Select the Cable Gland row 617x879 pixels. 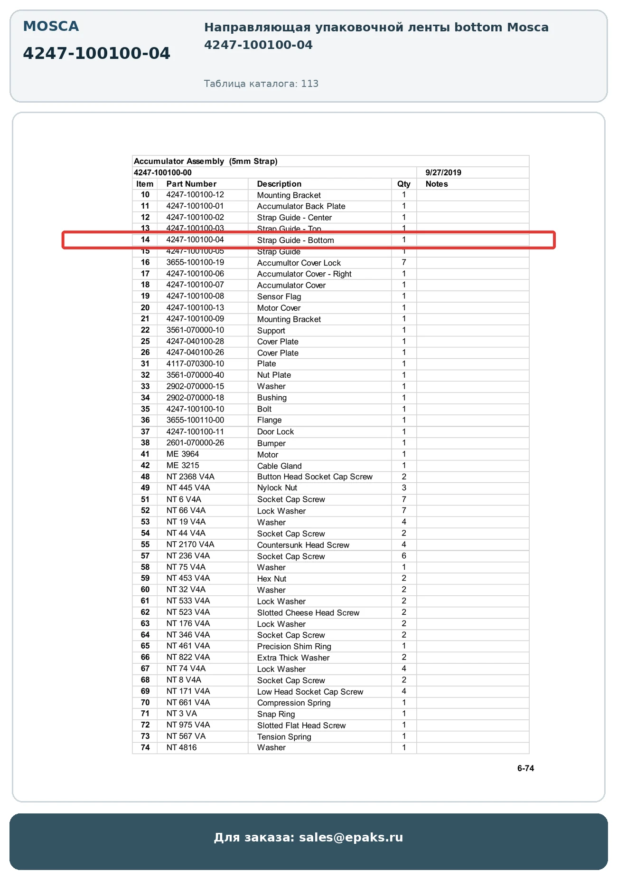331,466
